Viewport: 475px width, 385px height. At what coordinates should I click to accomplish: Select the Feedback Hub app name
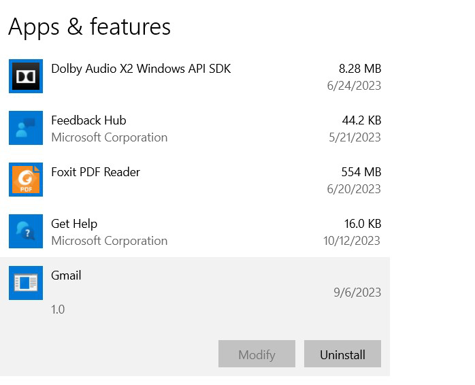[88, 120]
